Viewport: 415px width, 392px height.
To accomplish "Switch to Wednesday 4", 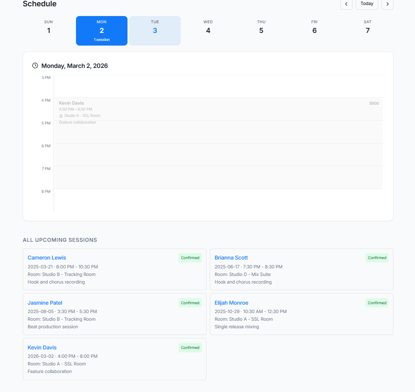I will pos(208,31).
